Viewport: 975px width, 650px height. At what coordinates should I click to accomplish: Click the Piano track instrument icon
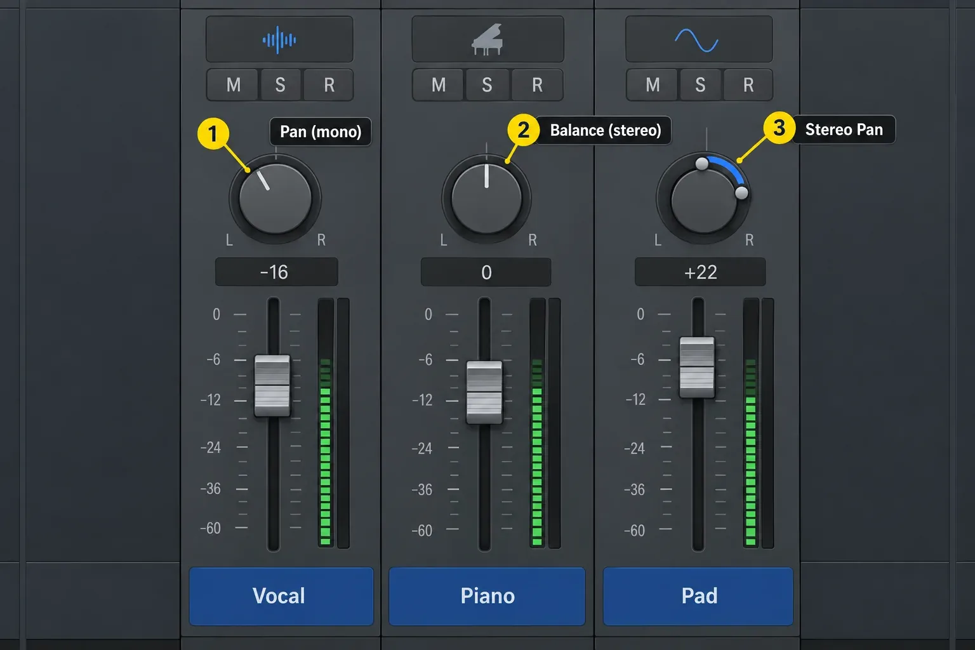(487, 39)
